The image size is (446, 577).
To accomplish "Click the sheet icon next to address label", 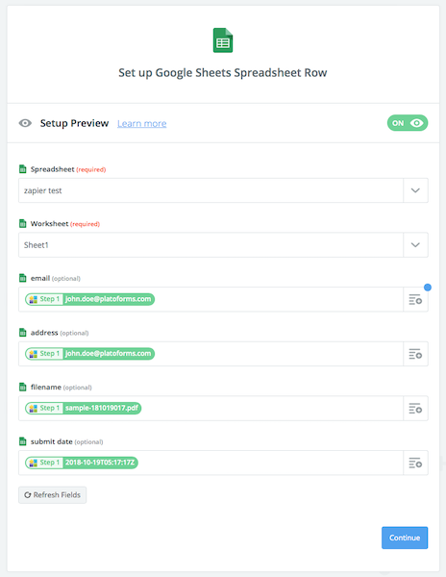I will click(x=23, y=333).
